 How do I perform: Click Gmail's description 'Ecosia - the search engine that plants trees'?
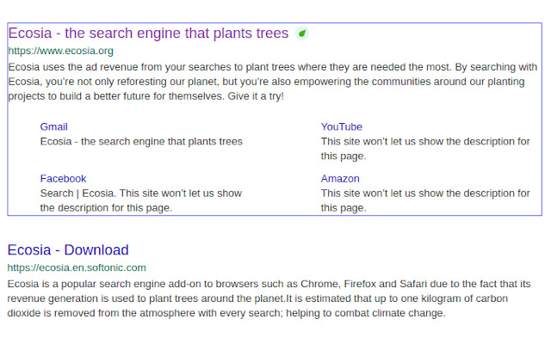(x=141, y=141)
